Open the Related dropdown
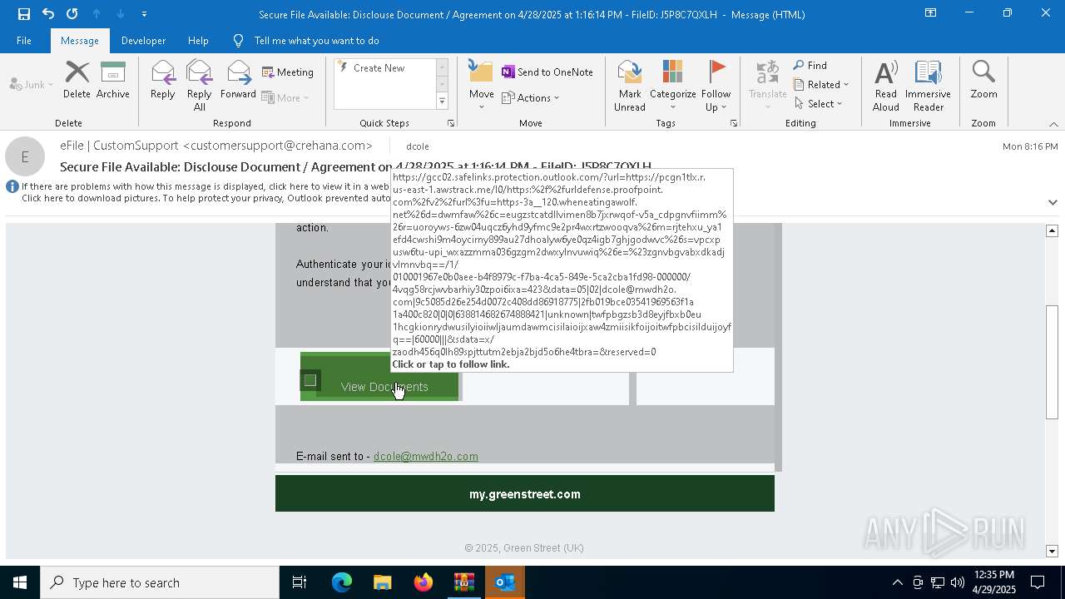 pyautogui.click(x=821, y=84)
